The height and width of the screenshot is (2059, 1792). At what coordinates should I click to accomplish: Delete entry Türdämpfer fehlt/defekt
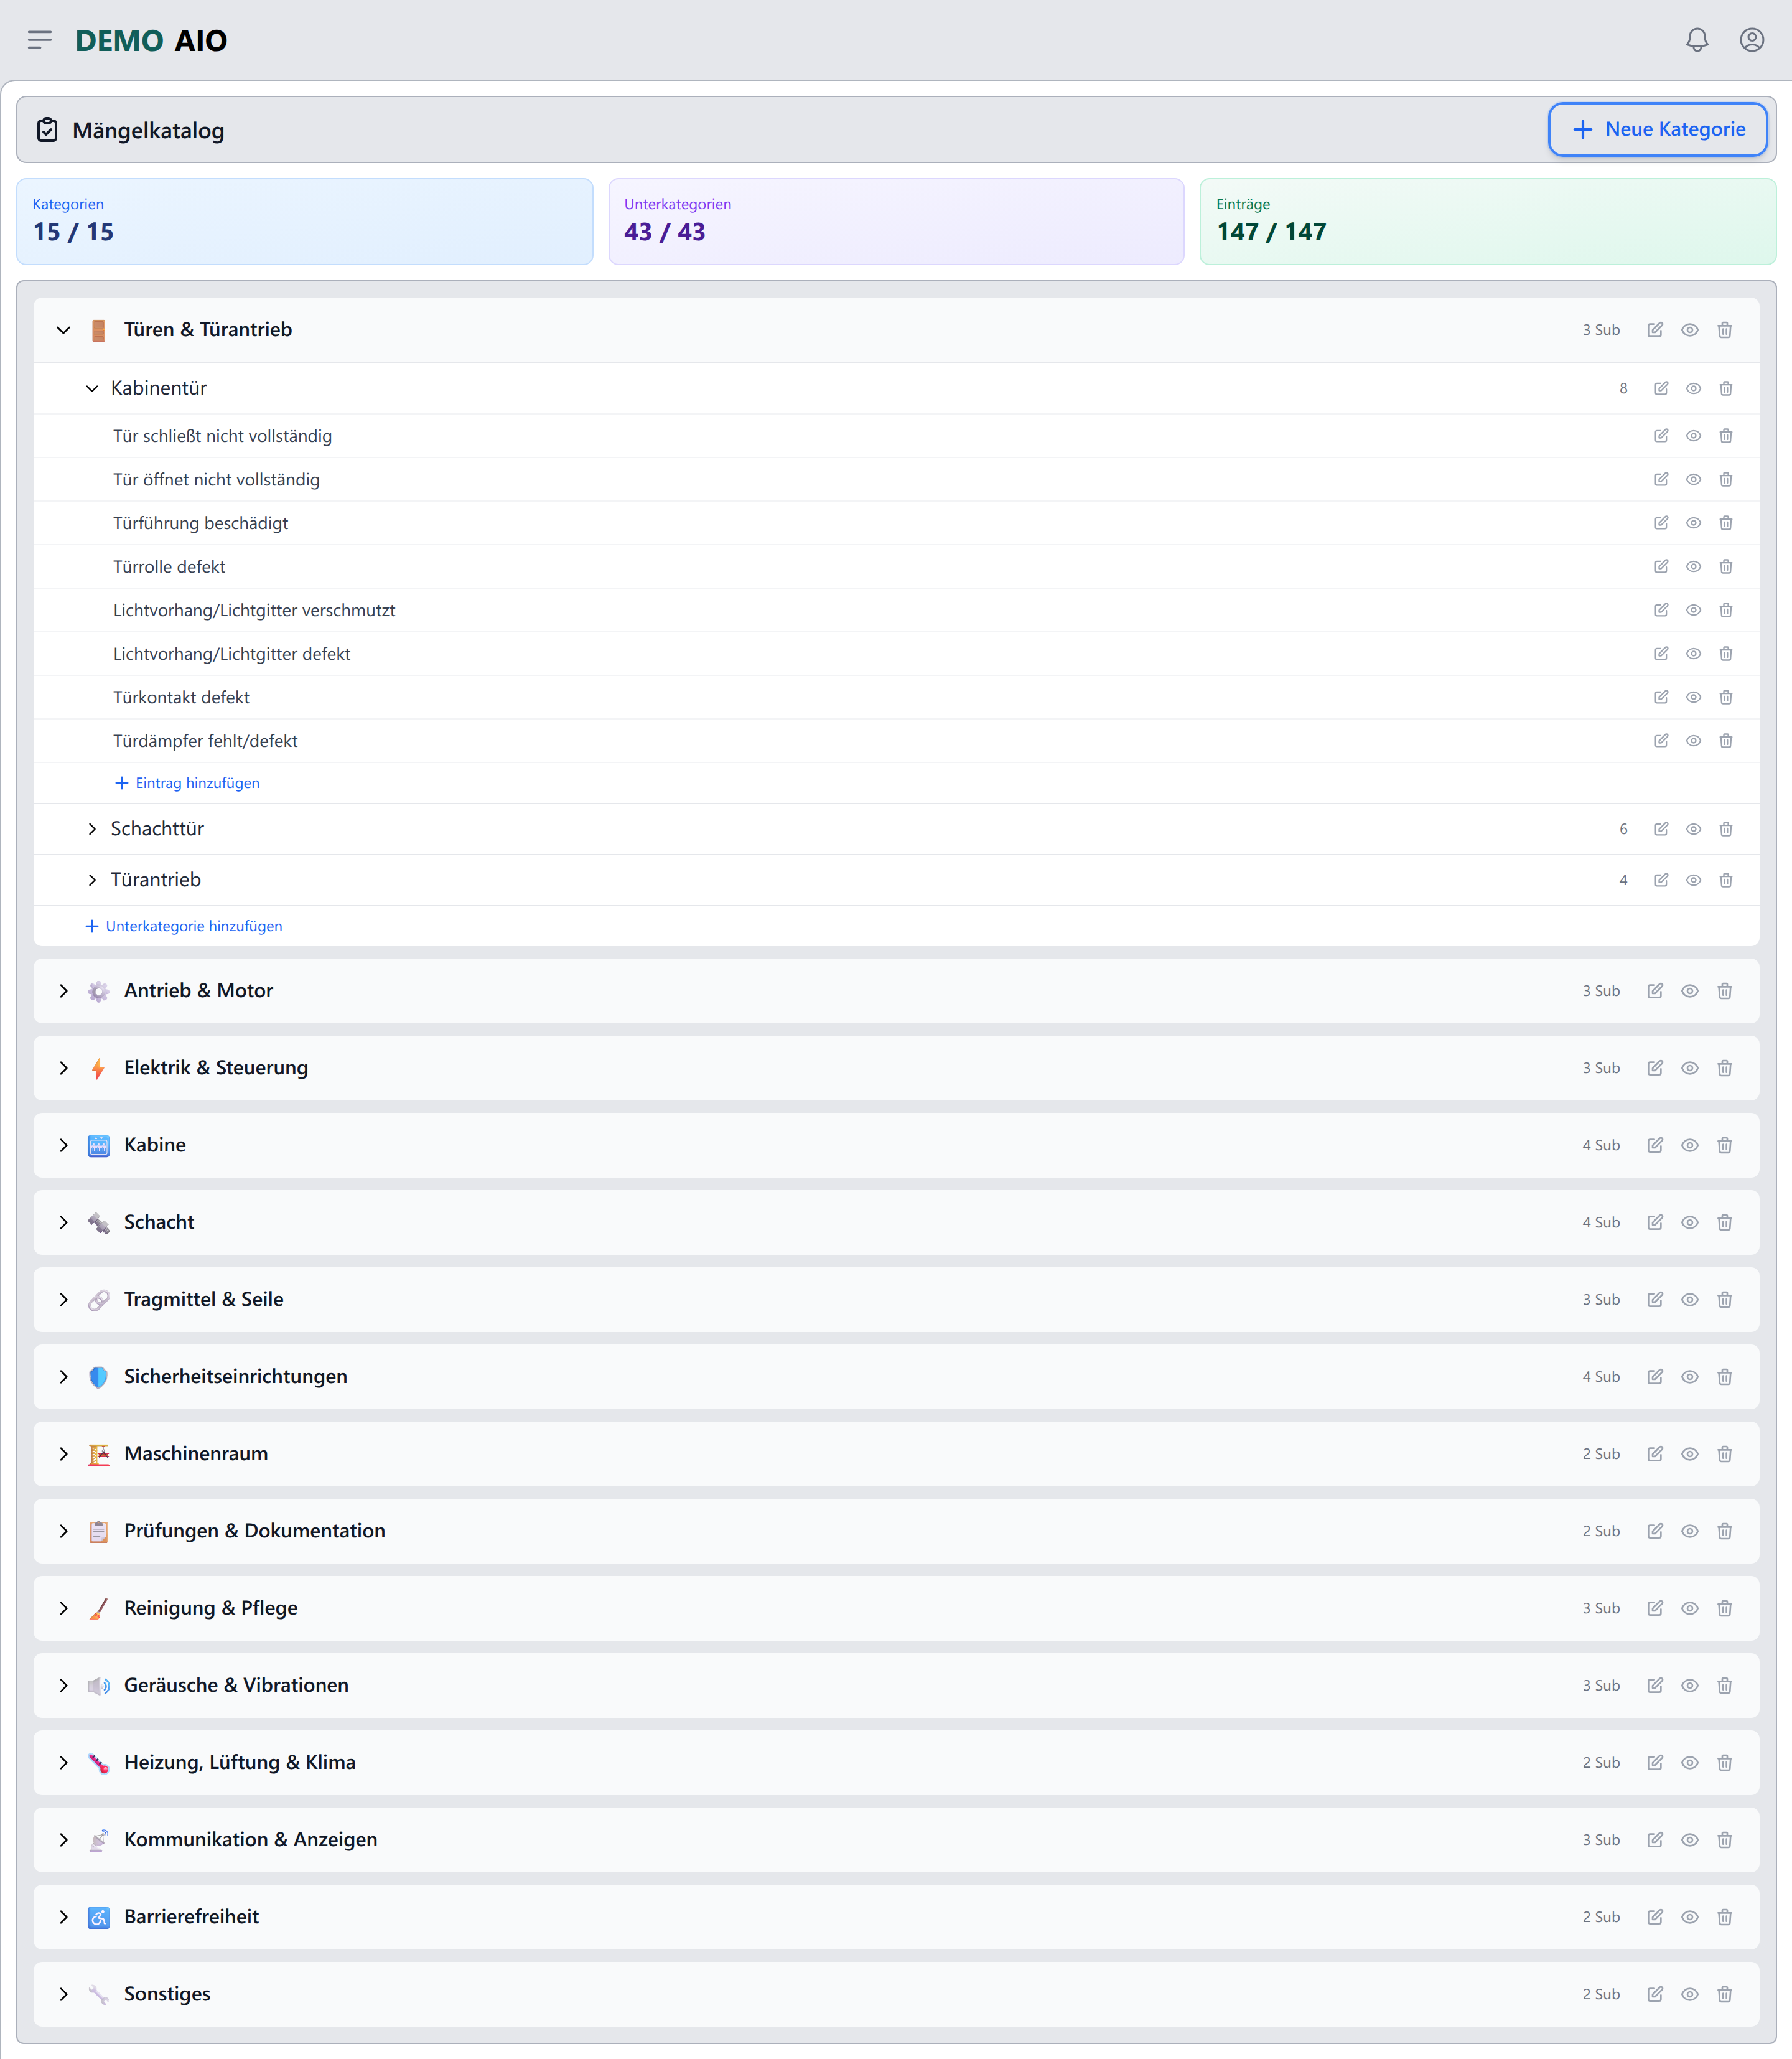[1726, 741]
